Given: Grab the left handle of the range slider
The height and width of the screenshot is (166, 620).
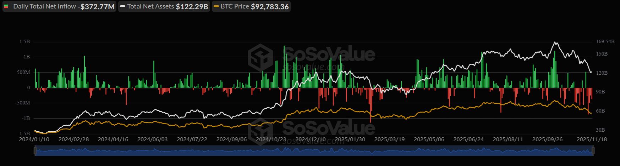Looking at the screenshot, I should tap(35, 151).
